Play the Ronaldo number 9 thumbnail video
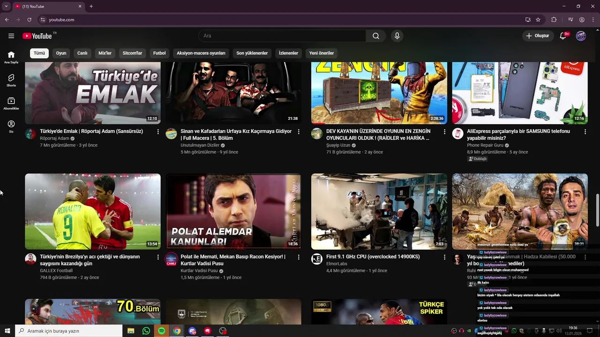The image size is (600, 337). [x=93, y=212]
